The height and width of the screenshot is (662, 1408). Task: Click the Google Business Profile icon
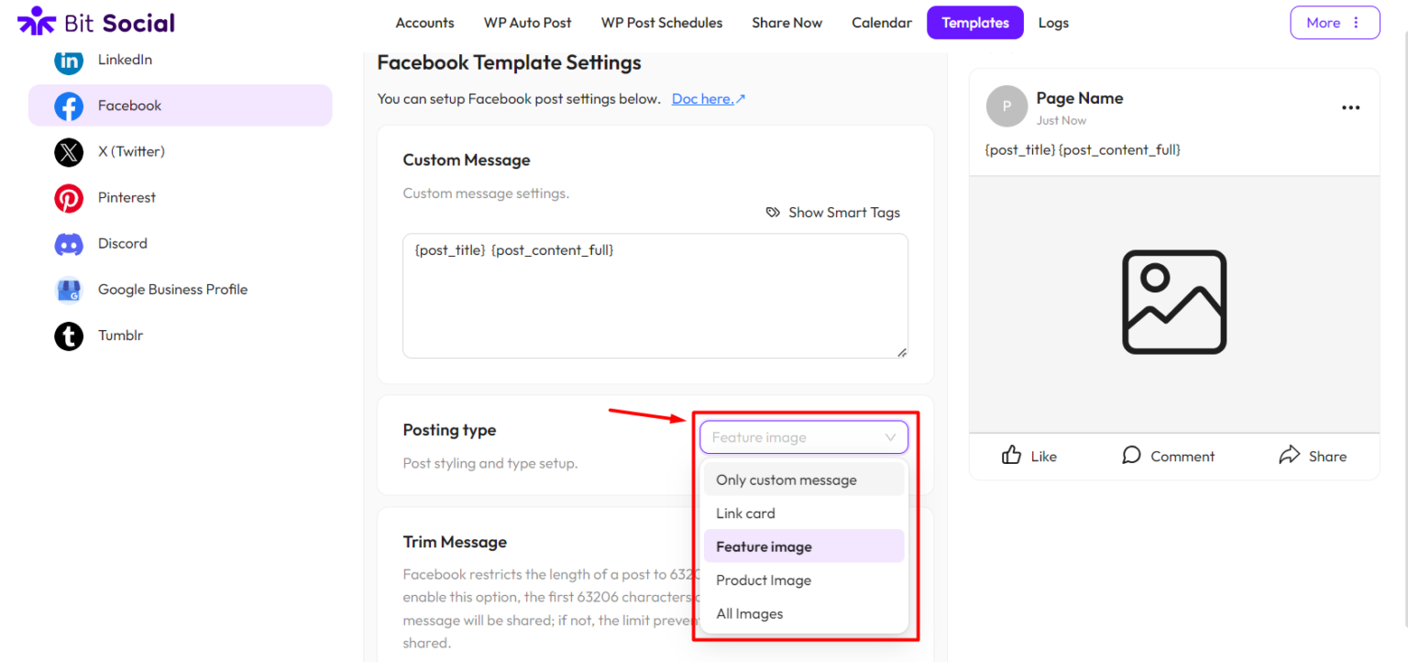tap(69, 290)
